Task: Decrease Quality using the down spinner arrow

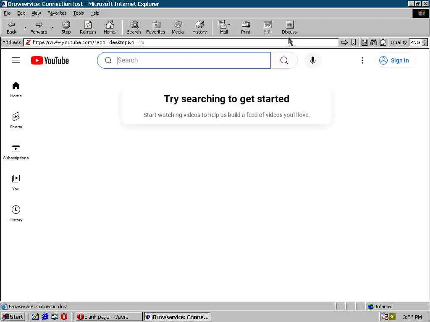Action: [x=425, y=44]
